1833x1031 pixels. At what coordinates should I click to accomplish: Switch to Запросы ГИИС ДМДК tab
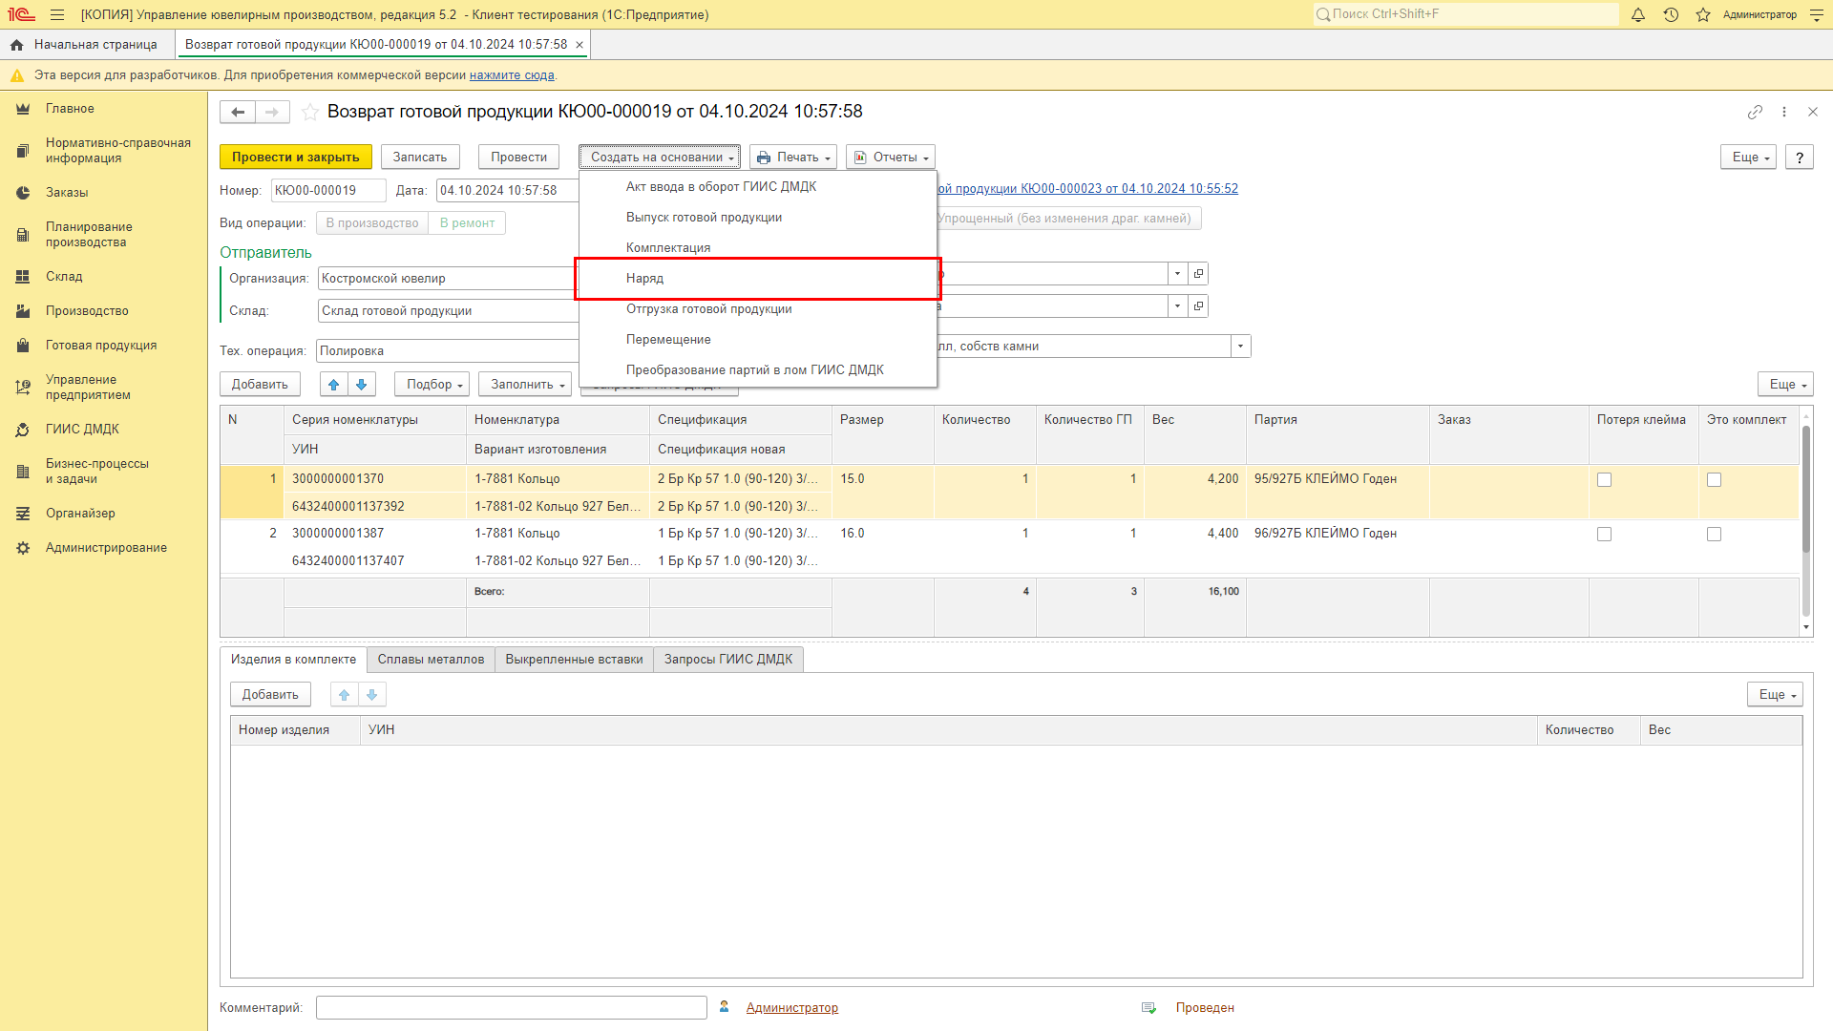pos(728,660)
